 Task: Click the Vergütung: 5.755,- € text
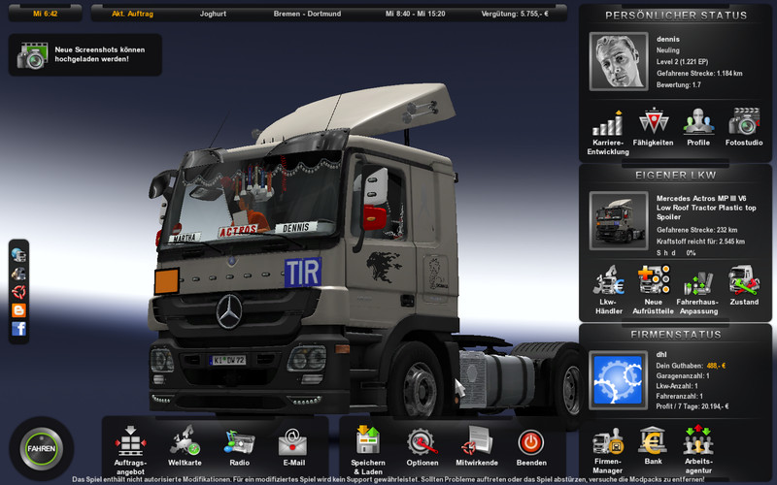coord(515,14)
